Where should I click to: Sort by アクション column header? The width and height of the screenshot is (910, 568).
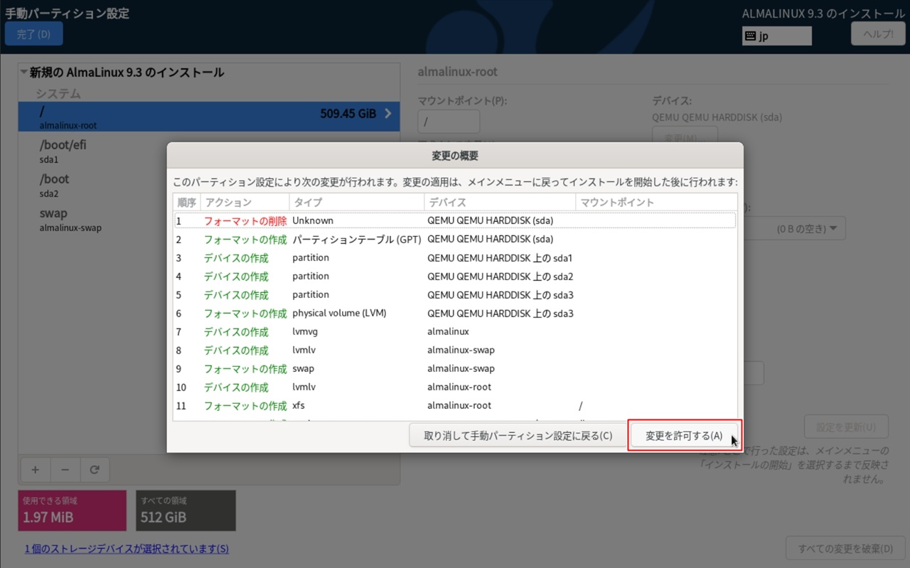click(244, 203)
